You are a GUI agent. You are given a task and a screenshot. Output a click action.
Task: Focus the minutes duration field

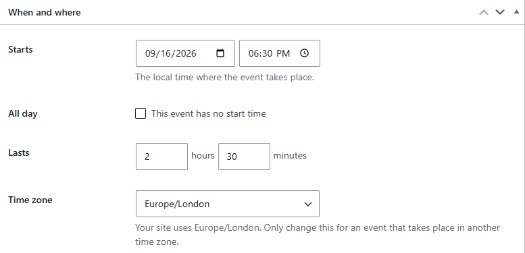click(244, 157)
